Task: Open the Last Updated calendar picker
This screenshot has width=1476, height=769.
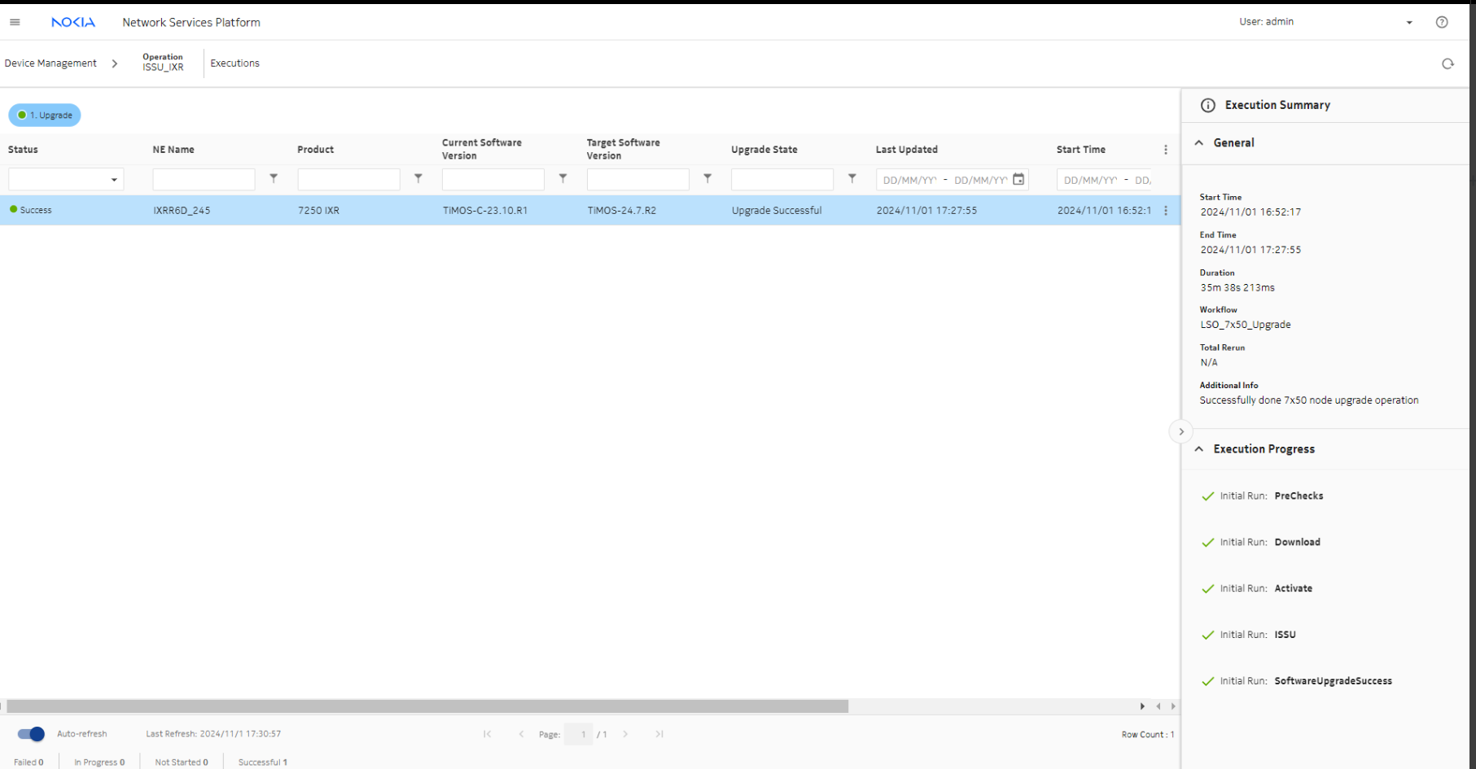Action: pyautogui.click(x=1018, y=180)
